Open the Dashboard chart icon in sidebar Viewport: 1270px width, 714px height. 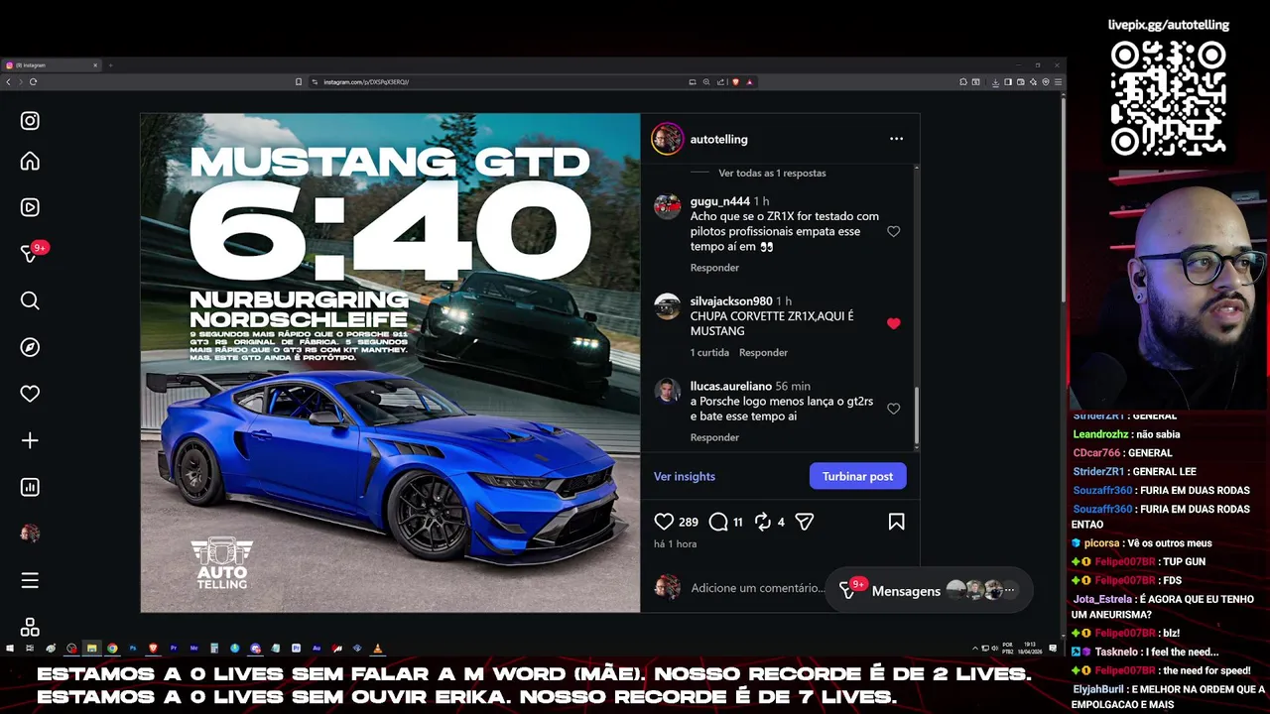tap(30, 487)
